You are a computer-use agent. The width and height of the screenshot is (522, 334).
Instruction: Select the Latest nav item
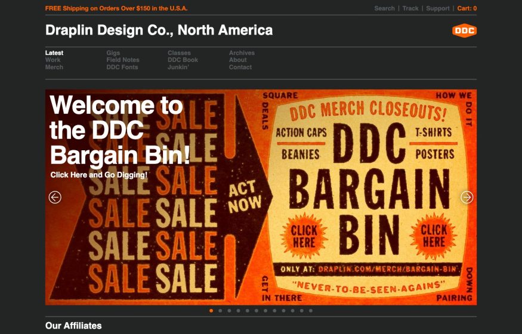pos(54,52)
